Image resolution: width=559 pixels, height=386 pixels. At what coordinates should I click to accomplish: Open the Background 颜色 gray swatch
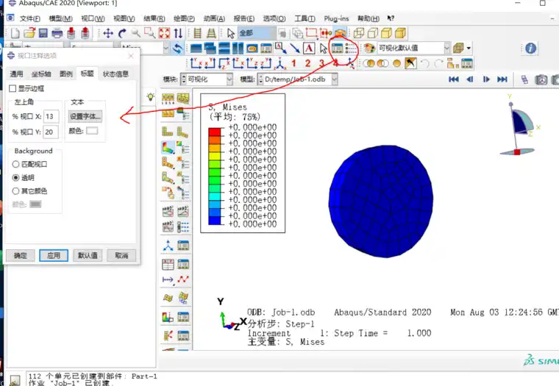tap(35, 204)
